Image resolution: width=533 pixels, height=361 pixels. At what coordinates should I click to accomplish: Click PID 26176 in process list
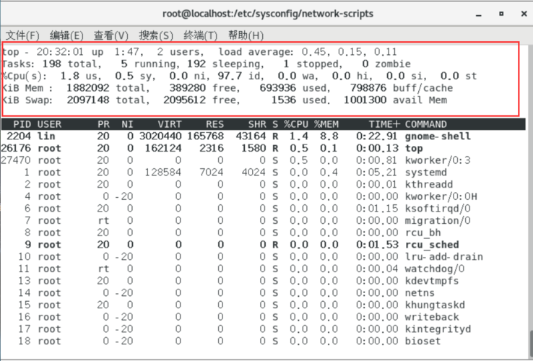tap(16, 148)
